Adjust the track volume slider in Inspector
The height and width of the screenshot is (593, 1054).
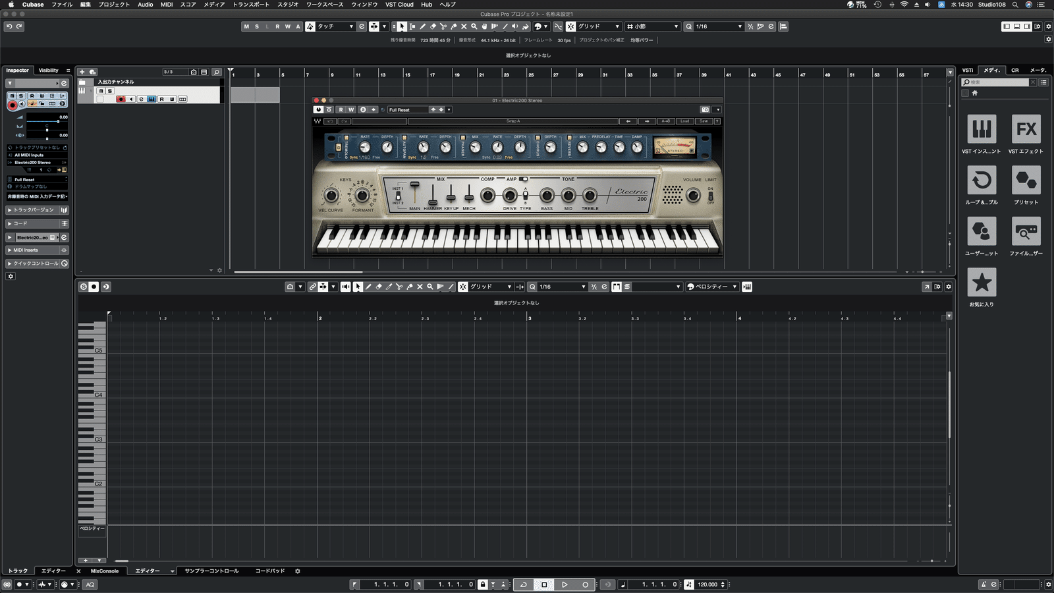47,121
